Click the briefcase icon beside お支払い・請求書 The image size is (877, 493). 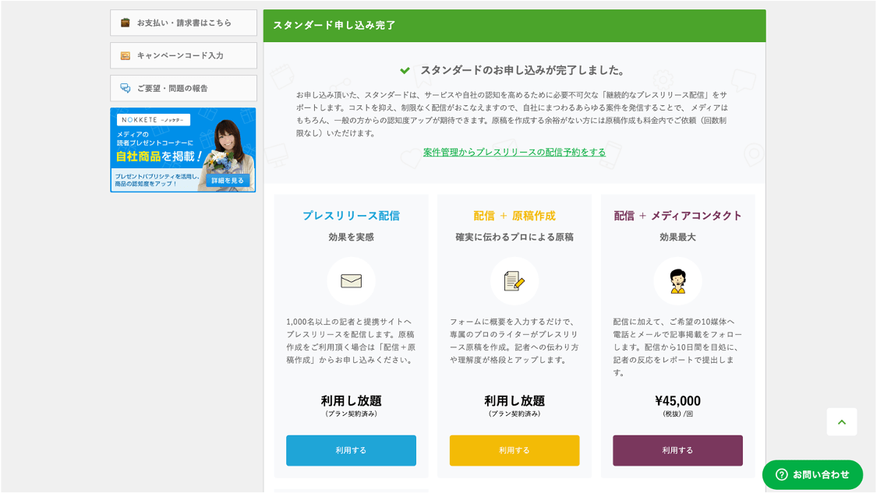[125, 23]
